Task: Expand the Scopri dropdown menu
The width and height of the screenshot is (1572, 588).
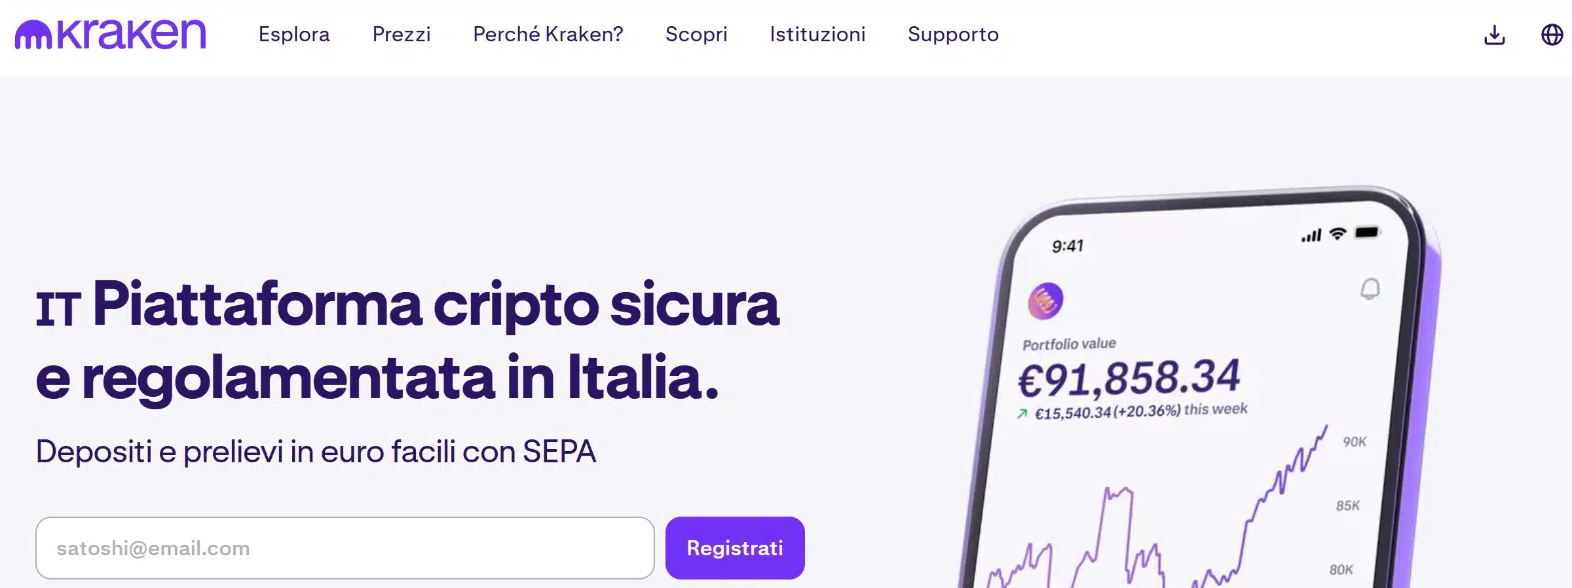Action: (x=697, y=34)
